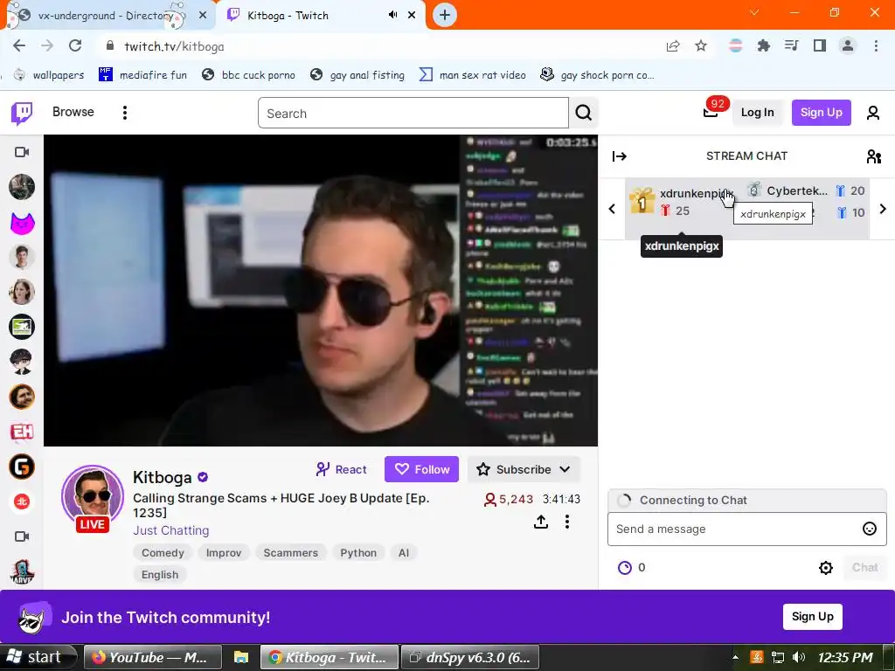Image resolution: width=895 pixels, height=671 pixels.
Task: Share this page from the address bar
Action: pos(673,46)
